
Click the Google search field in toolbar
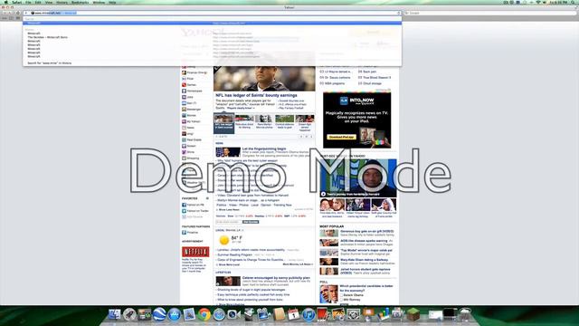(x=490, y=13)
